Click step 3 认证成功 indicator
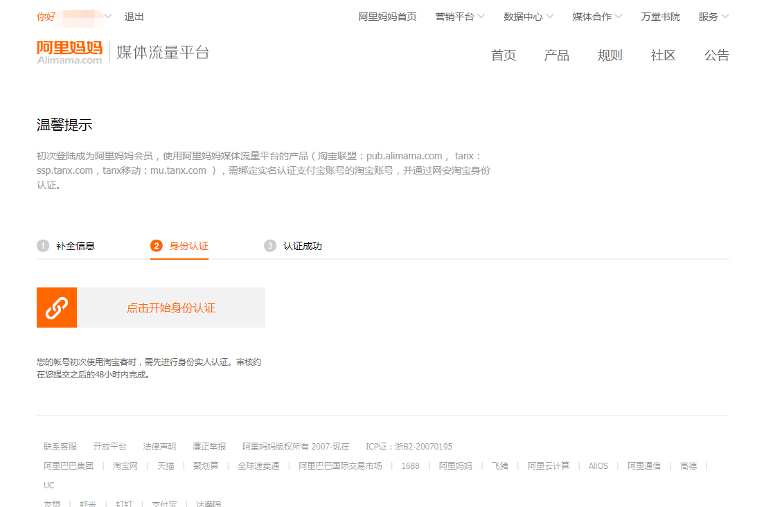 pos(294,246)
